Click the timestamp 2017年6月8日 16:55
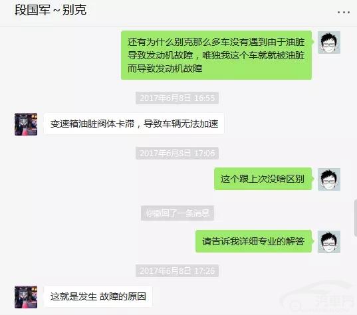The image size is (357, 315). 177,98
